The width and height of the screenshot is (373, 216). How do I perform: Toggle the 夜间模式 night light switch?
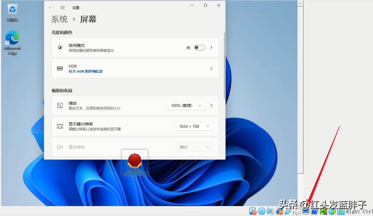coord(199,47)
